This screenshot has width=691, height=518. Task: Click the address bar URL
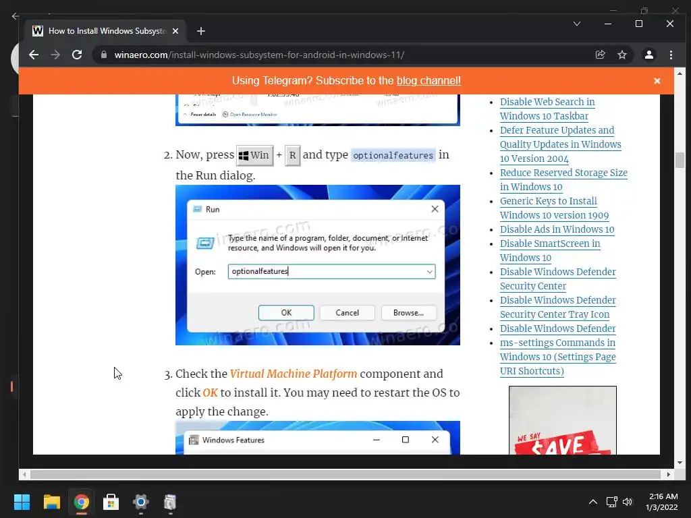click(x=259, y=55)
